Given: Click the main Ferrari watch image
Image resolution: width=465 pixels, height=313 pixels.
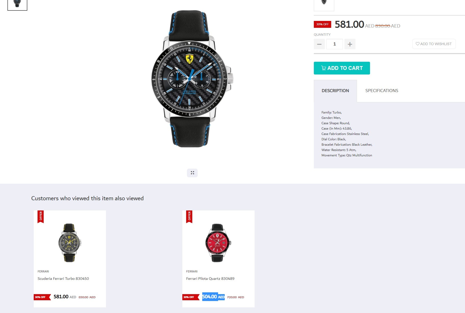Looking at the screenshot, I should [x=192, y=79].
